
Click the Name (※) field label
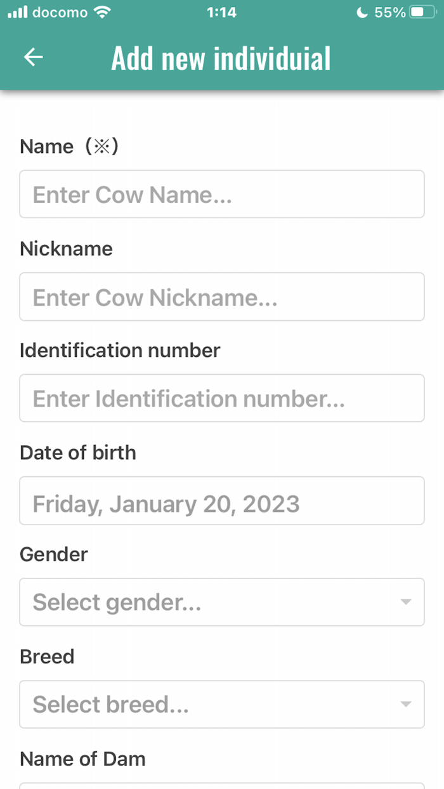(69, 146)
